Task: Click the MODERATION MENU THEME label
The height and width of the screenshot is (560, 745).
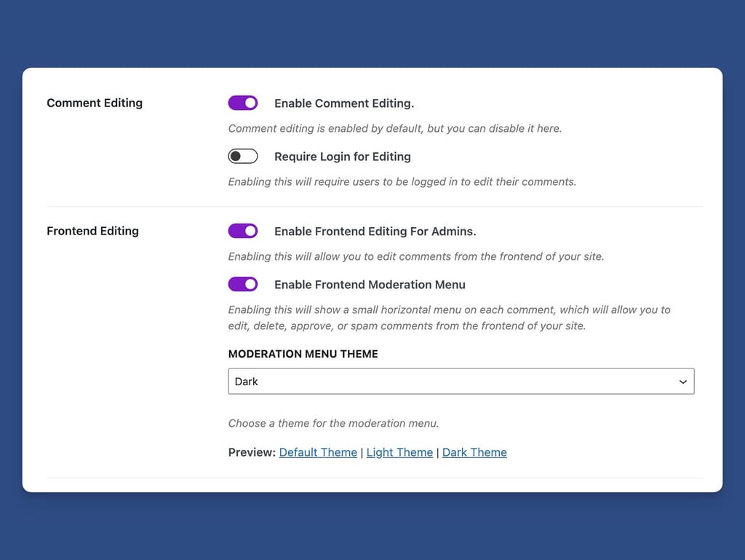Action: pos(303,354)
